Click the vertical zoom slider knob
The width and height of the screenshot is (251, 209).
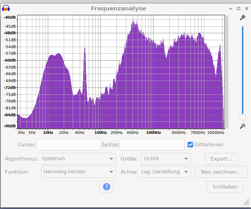243,117
